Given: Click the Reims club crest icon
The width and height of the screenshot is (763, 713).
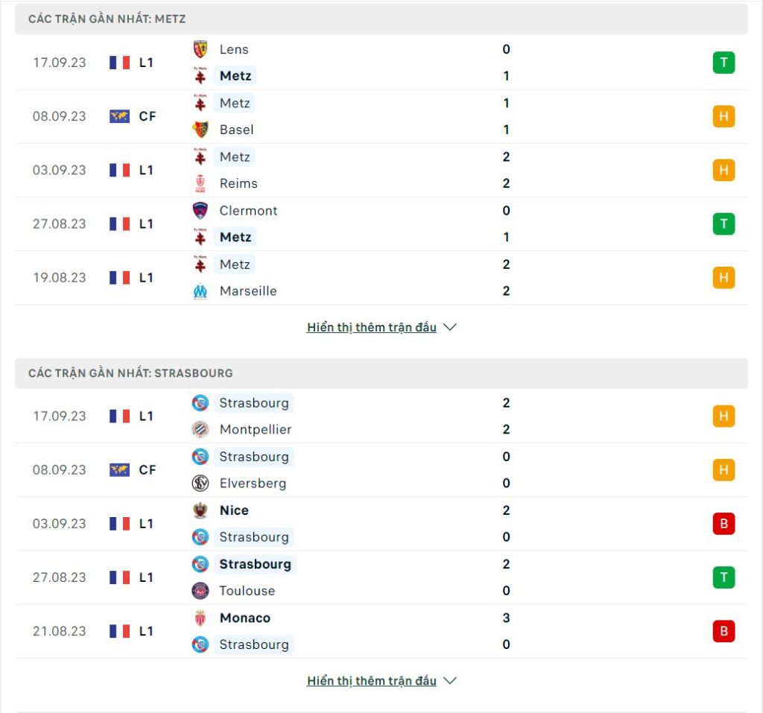Looking at the screenshot, I should point(200,183).
